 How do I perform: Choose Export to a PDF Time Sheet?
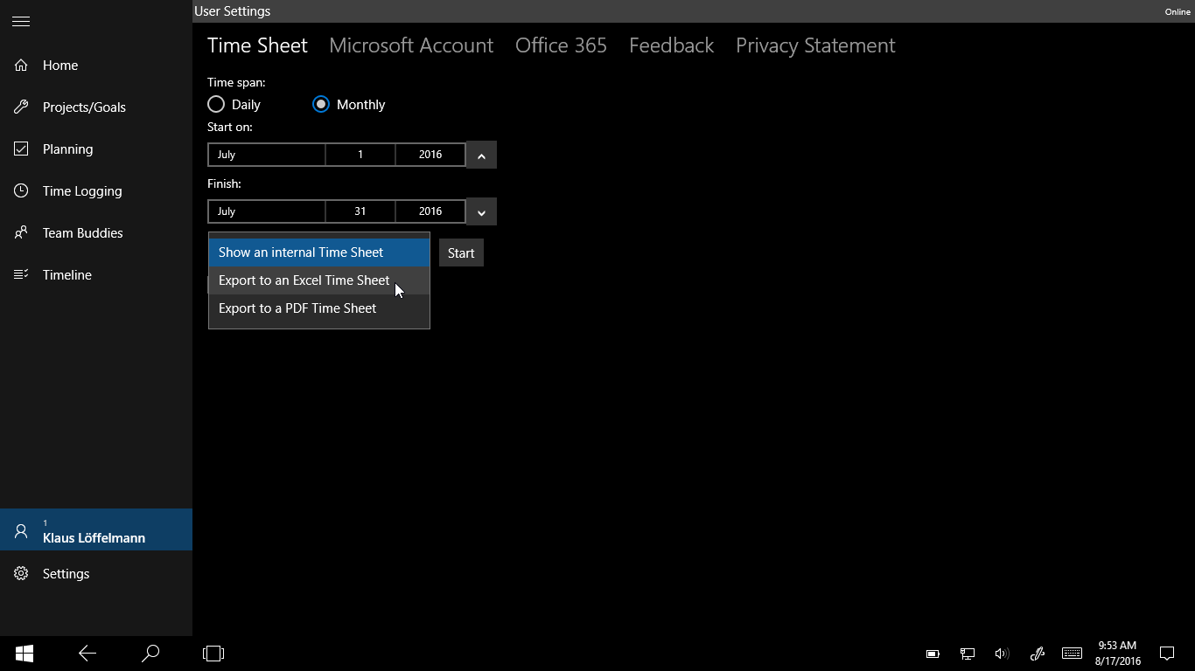point(319,308)
